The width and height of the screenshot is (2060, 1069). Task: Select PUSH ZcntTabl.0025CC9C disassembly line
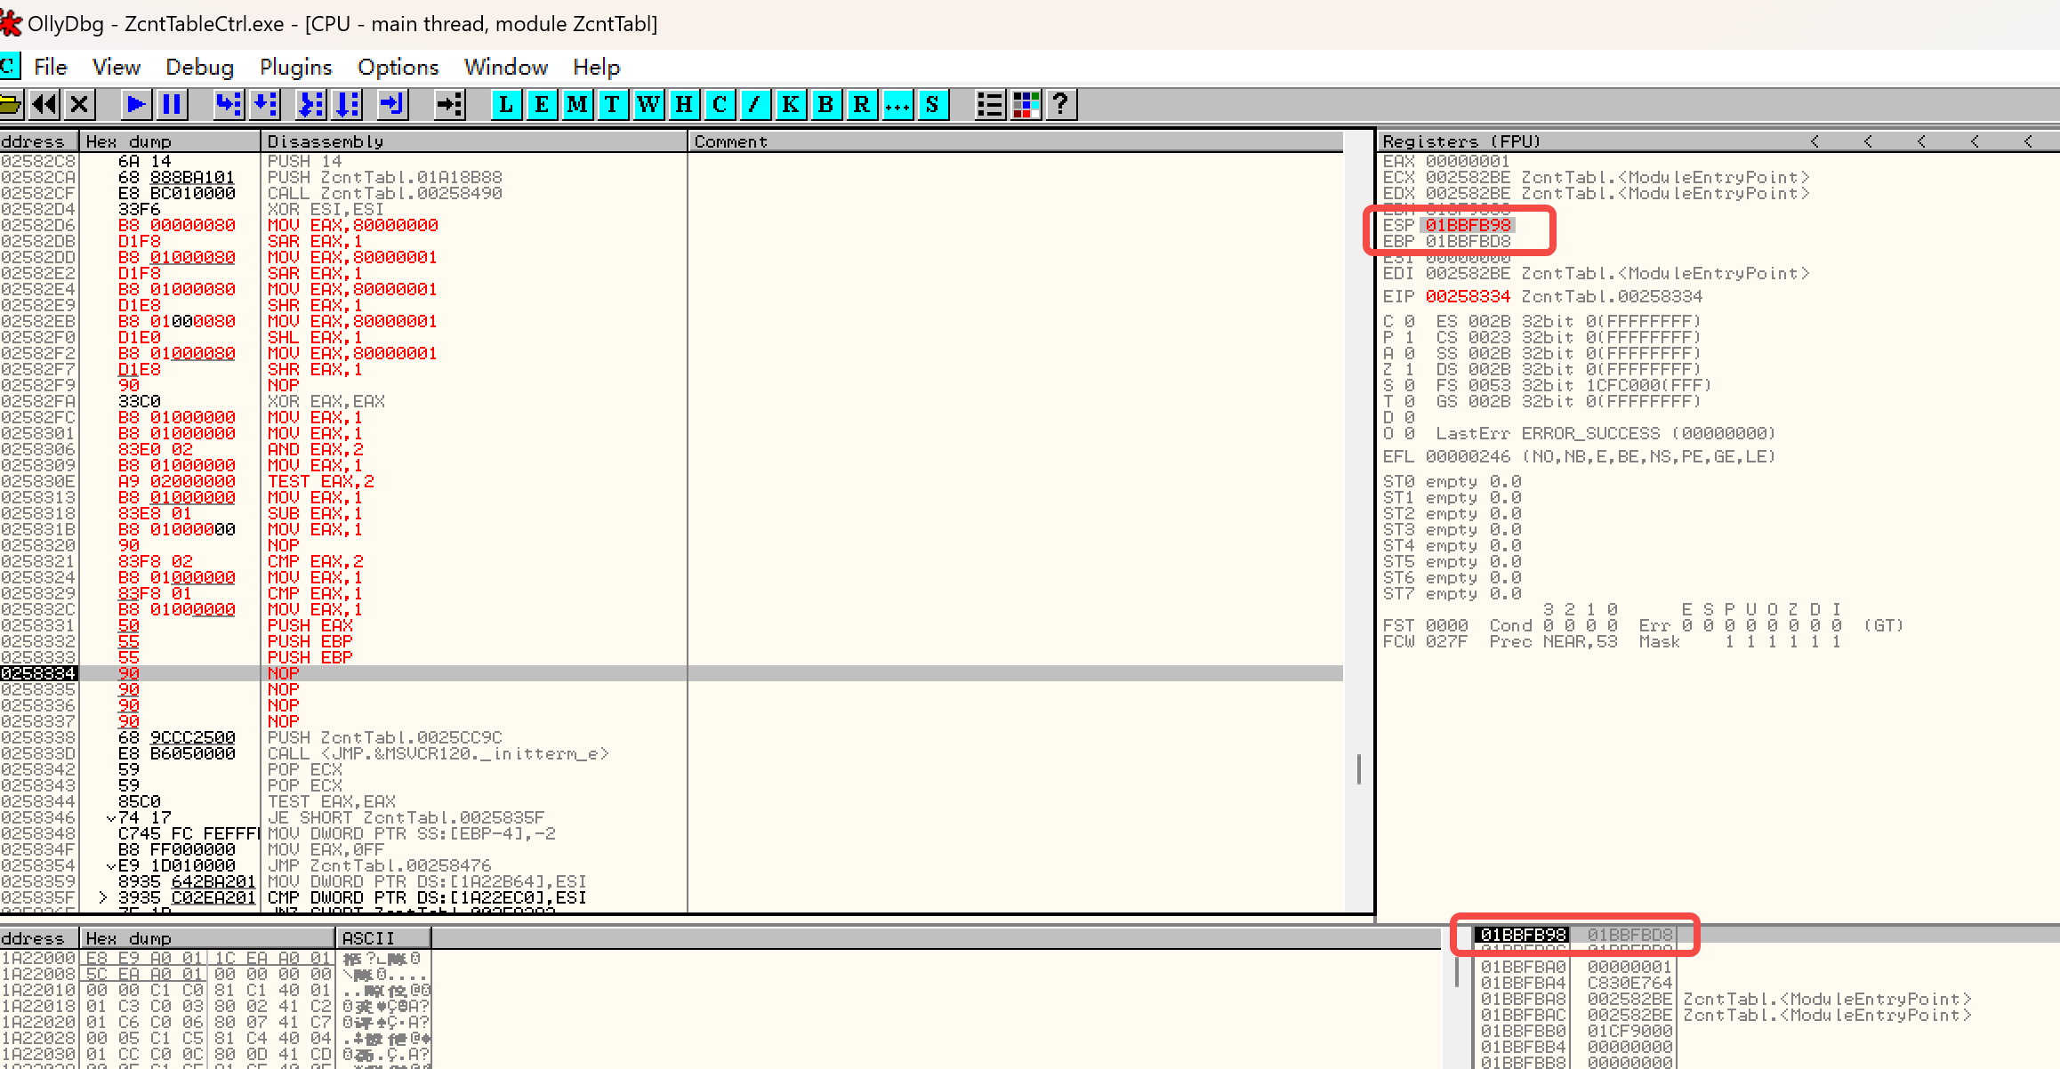tap(385, 738)
